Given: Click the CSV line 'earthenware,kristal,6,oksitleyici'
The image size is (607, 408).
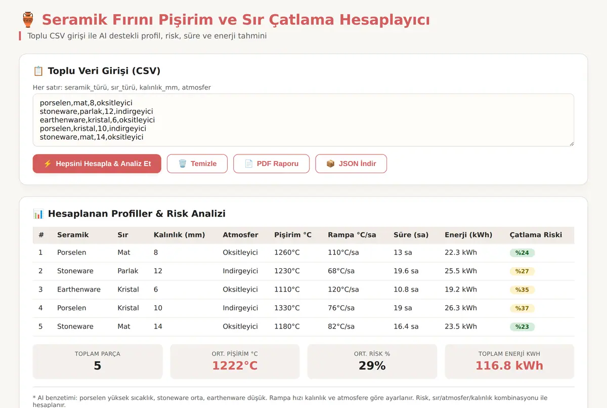Looking at the screenshot, I should click(x=97, y=120).
